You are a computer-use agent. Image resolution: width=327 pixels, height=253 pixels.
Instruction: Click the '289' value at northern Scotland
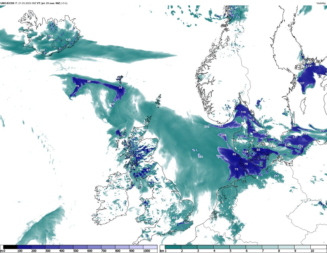coord(146,130)
